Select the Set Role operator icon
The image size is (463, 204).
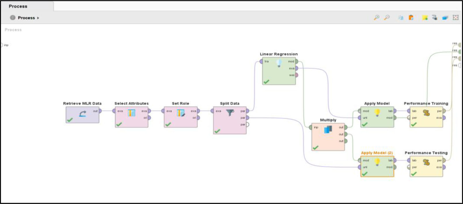pyautogui.click(x=181, y=113)
